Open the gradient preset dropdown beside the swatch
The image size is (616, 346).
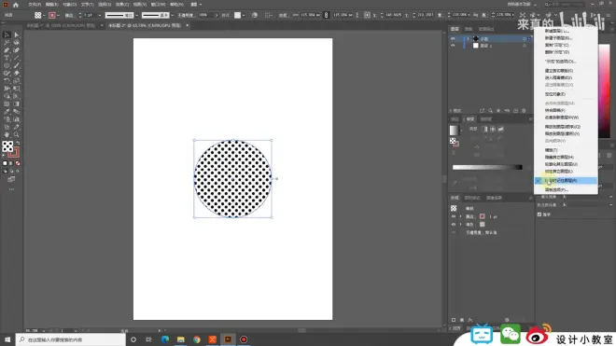coord(462,131)
